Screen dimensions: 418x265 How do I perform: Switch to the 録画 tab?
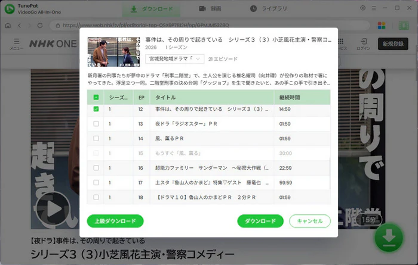coord(210,9)
